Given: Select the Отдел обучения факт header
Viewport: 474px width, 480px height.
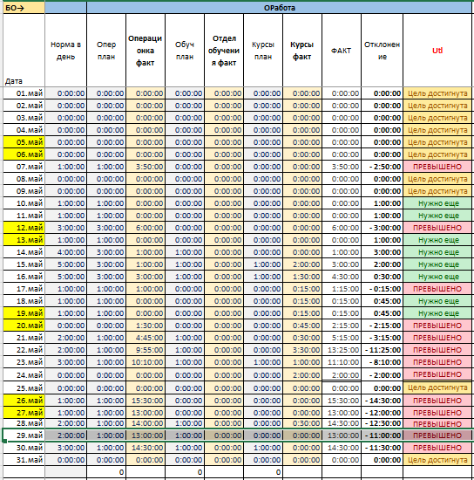Looking at the screenshot, I should (x=224, y=51).
